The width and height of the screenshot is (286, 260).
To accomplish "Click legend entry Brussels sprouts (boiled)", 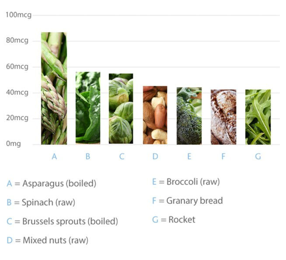I will pos(62,221).
